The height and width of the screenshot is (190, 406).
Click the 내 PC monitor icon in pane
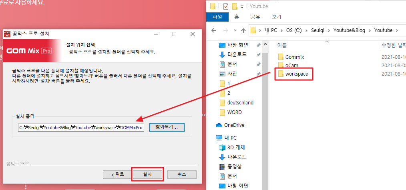219,138
